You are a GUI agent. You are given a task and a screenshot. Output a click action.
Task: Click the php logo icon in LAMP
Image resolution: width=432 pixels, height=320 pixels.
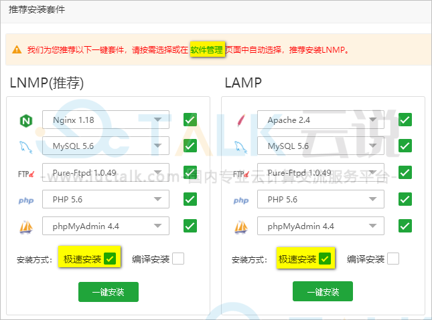point(241,200)
